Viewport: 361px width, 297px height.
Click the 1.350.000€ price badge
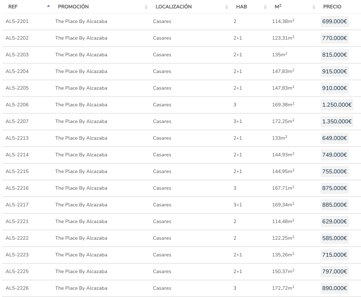[337, 122]
